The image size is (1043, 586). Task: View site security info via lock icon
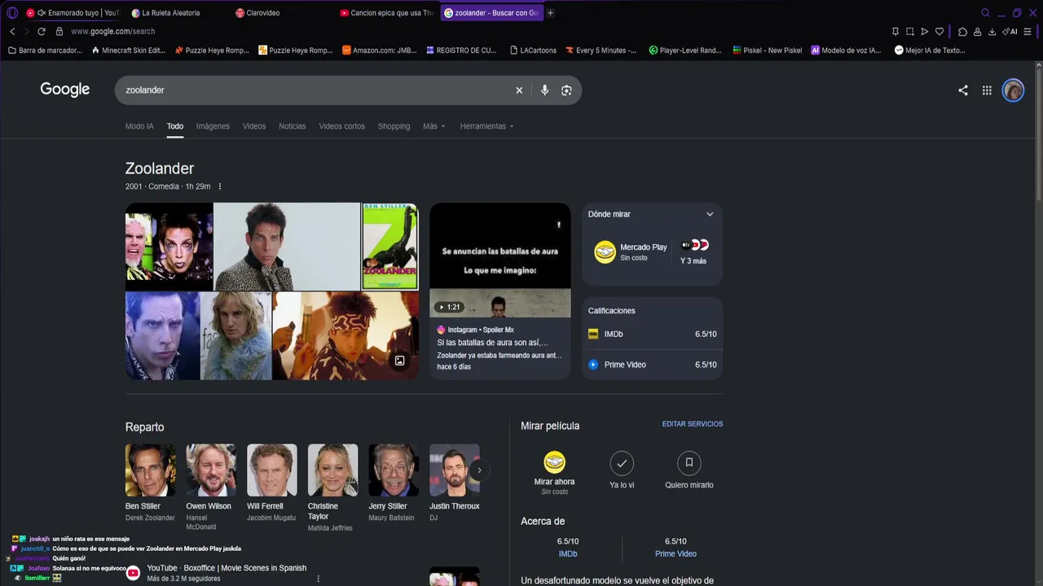[x=59, y=32]
